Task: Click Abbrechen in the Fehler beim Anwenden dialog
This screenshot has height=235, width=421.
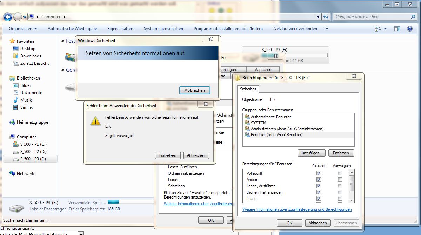Action: tap(196, 155)
